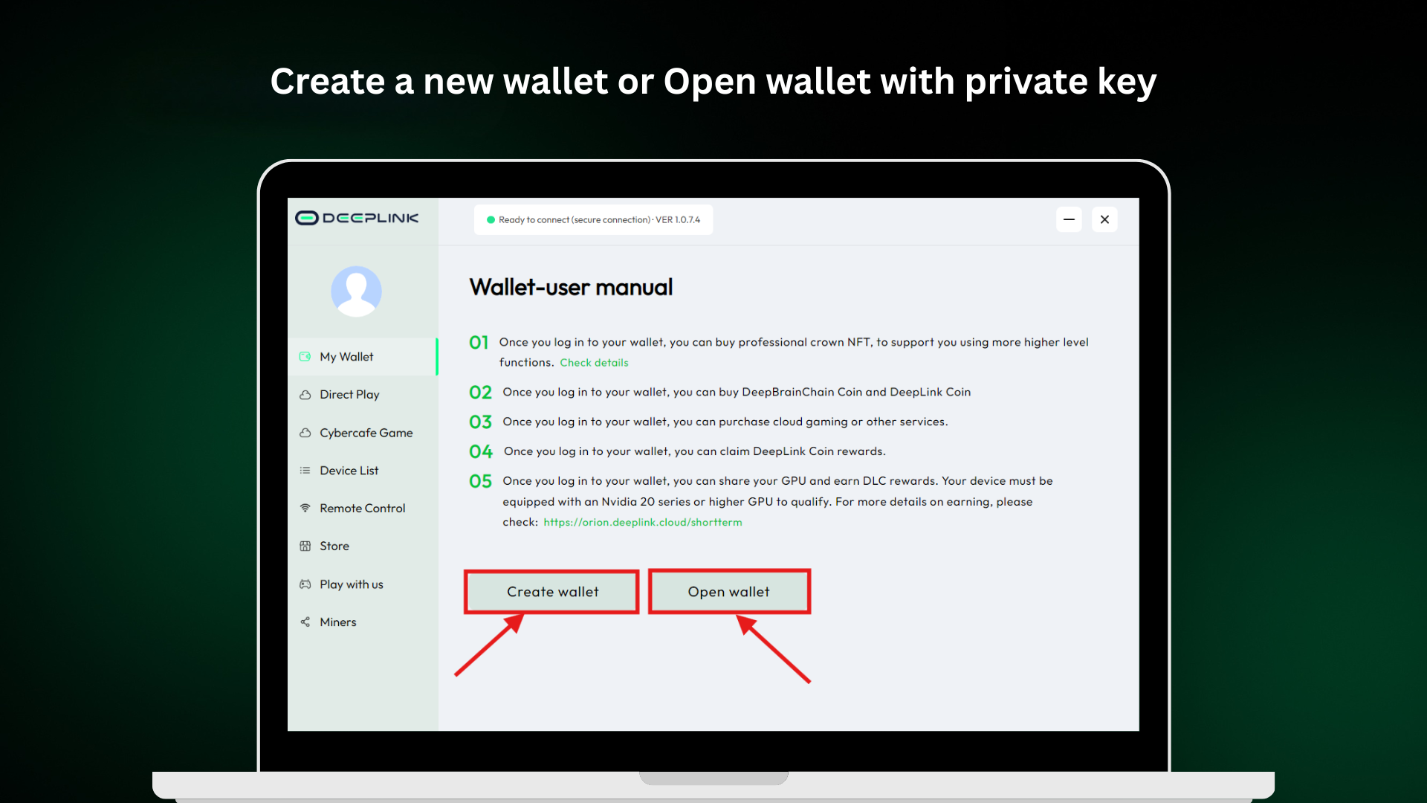1427x803 pixels.
Task: Click the Ready to connect status text
Action: coord(599,220)
